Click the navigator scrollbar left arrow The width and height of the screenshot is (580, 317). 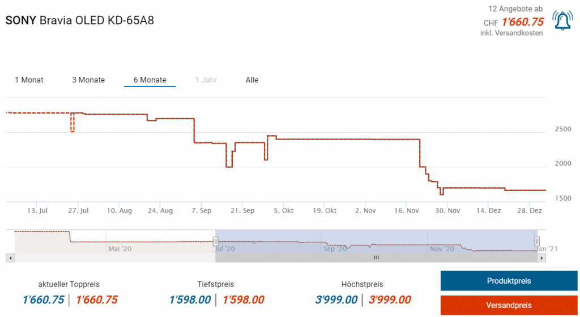[x=9, y=258]
